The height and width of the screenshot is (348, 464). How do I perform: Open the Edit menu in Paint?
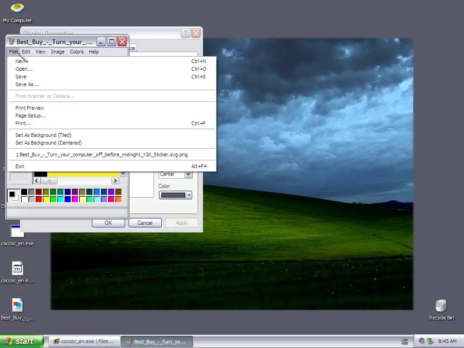[x=26, y=52]
